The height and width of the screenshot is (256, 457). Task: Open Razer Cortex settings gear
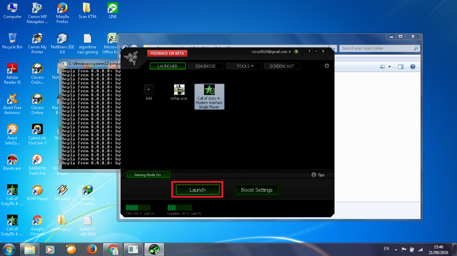click(327, 66)
